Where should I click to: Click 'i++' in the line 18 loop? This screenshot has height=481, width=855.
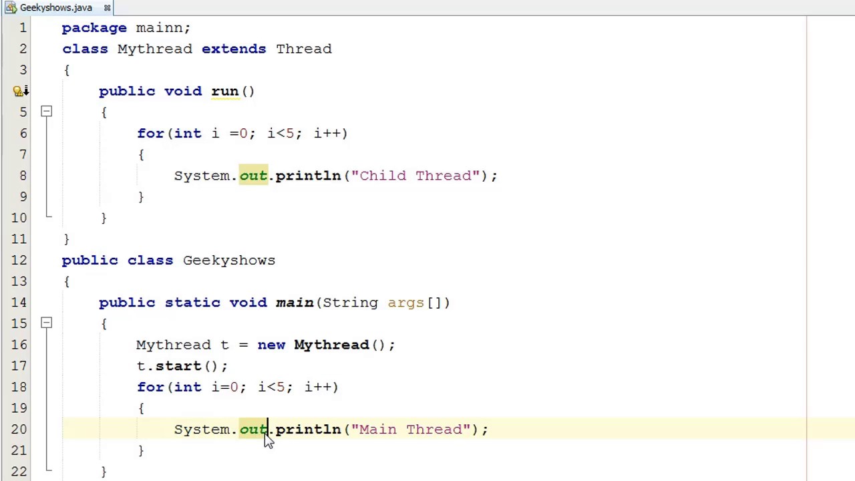(x=318, y=387)
